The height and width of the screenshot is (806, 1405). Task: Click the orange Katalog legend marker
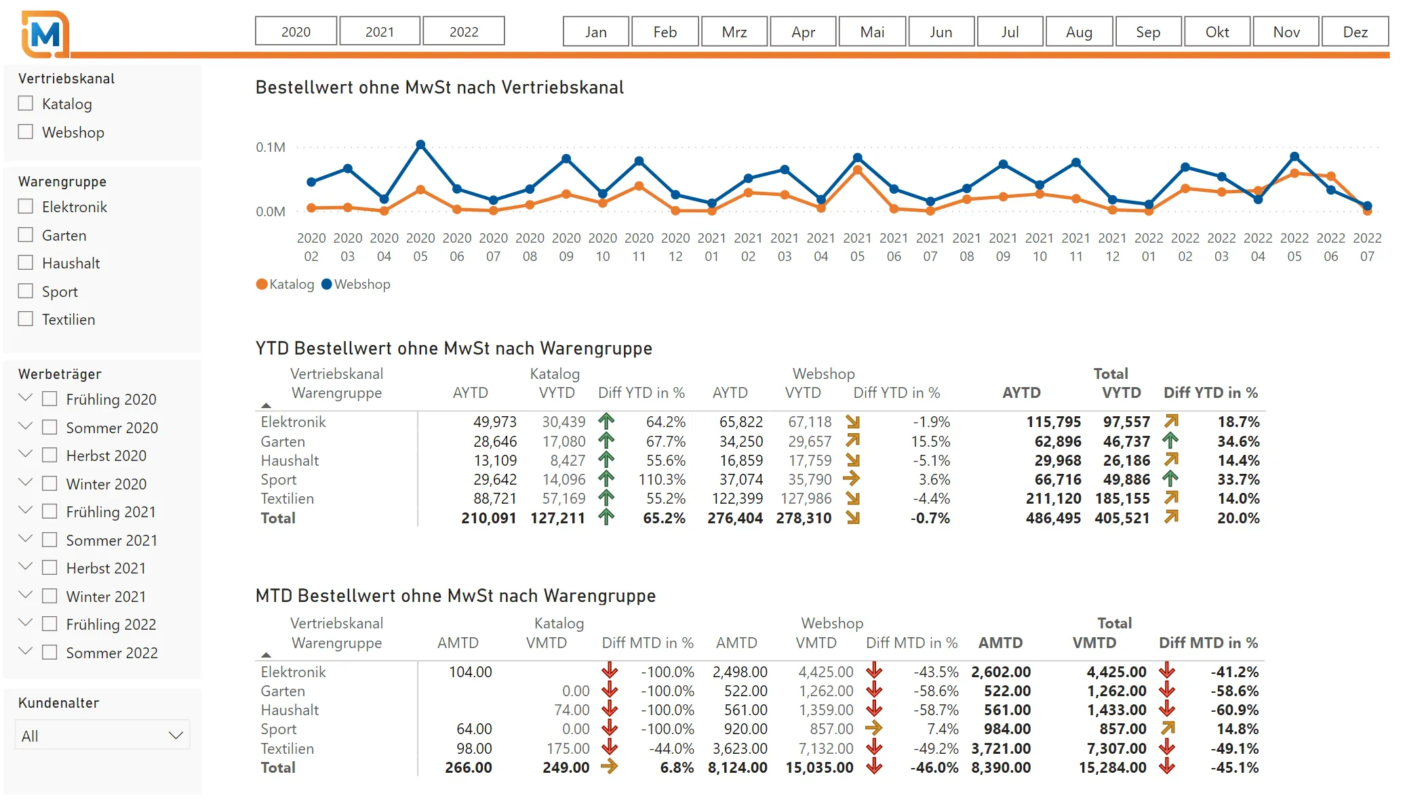[262, 284]
